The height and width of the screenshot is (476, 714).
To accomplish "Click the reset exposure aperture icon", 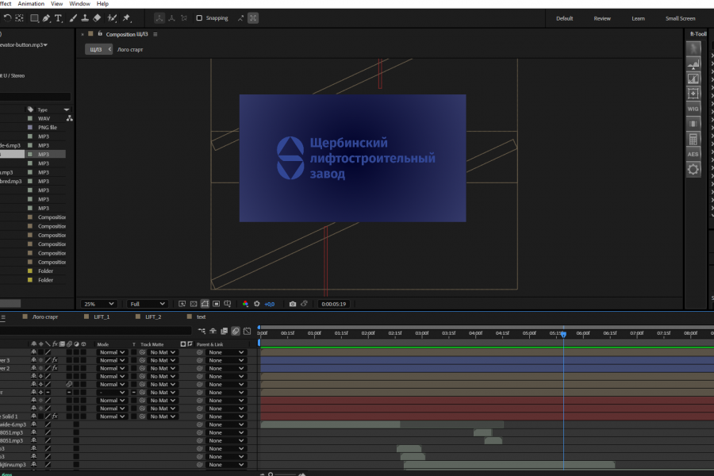I will pos(257,304).
